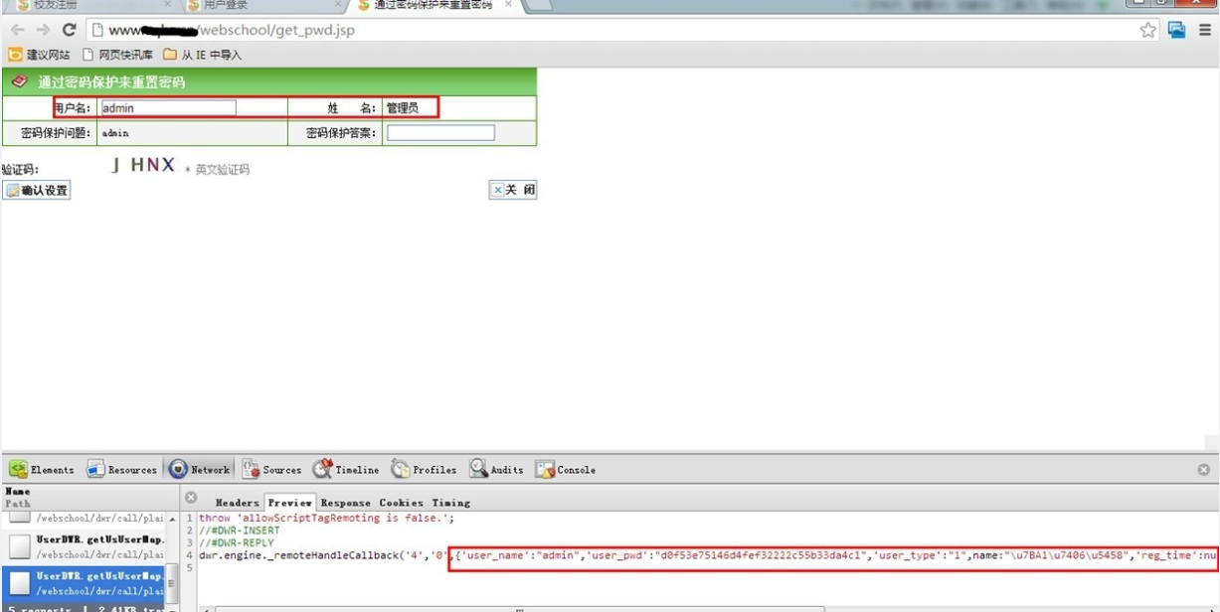Switch to the Cookies tab

(401, 503)
